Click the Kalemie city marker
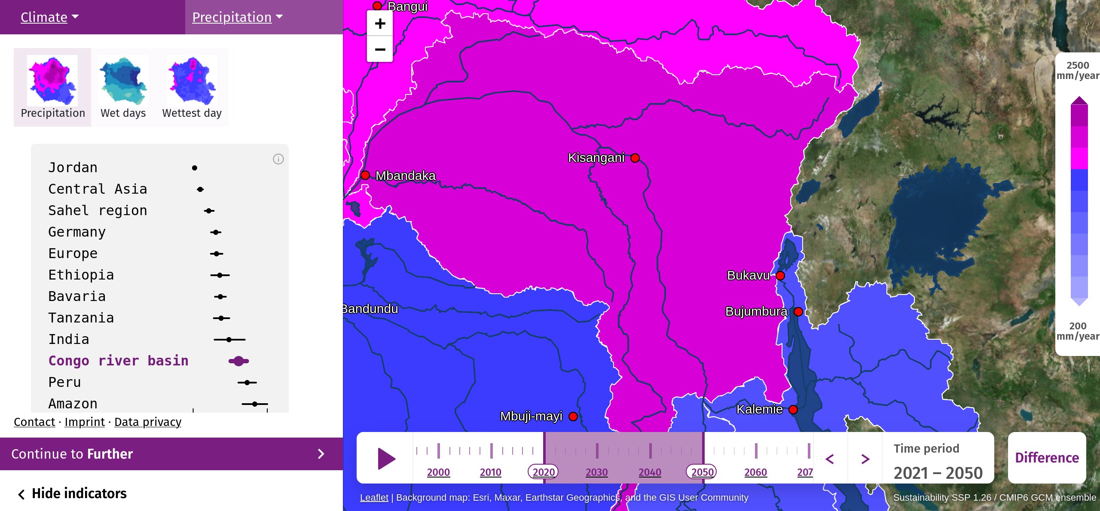Screen dimensions: 1100x511 793,410
